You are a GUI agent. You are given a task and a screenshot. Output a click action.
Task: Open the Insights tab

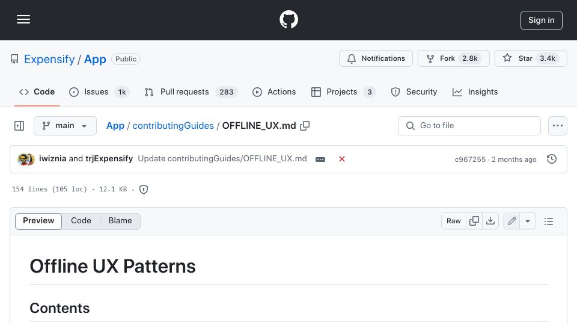click(x=475, y=91)
